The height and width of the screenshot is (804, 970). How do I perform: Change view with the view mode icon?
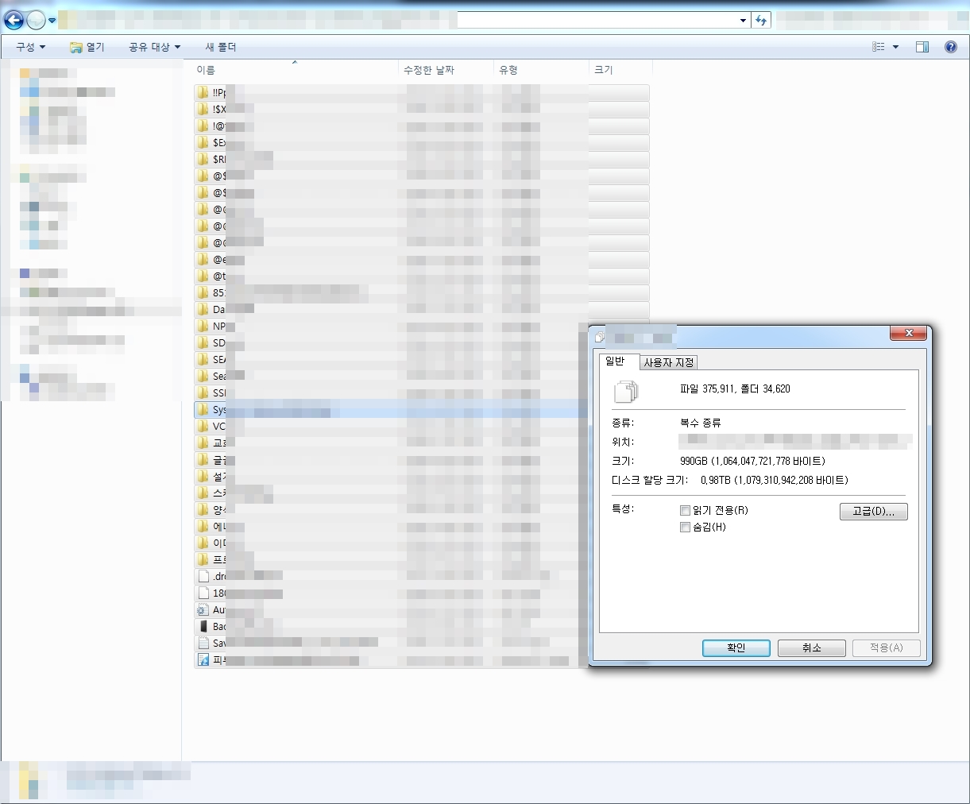(878, 47)
